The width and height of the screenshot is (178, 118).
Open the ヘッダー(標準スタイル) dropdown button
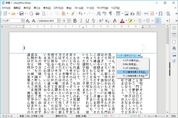click(x=129, y=55)
